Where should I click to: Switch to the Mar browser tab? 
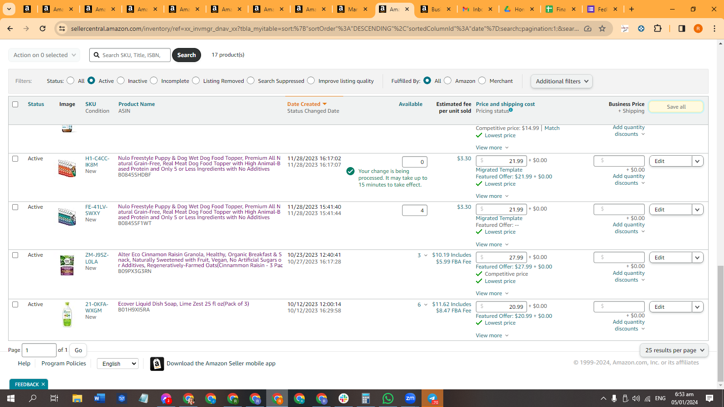coord(352,9)
